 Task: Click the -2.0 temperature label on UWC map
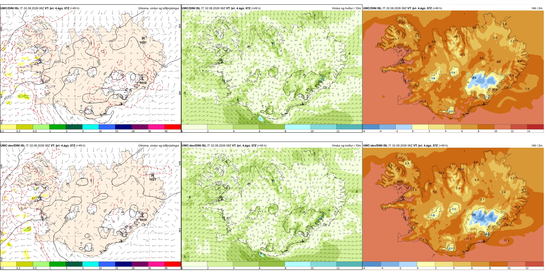(450, 112)
